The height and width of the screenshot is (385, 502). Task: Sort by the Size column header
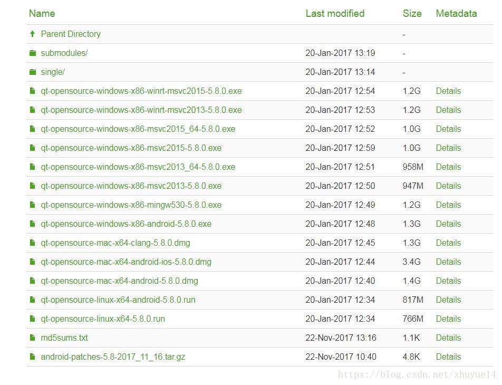click(412, 14)
